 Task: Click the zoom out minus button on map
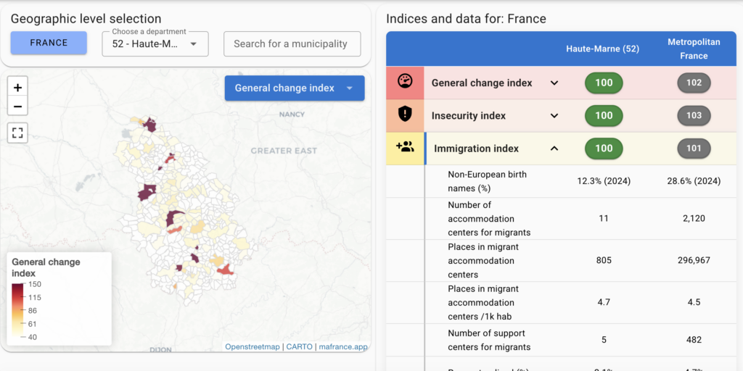[17, 107]
